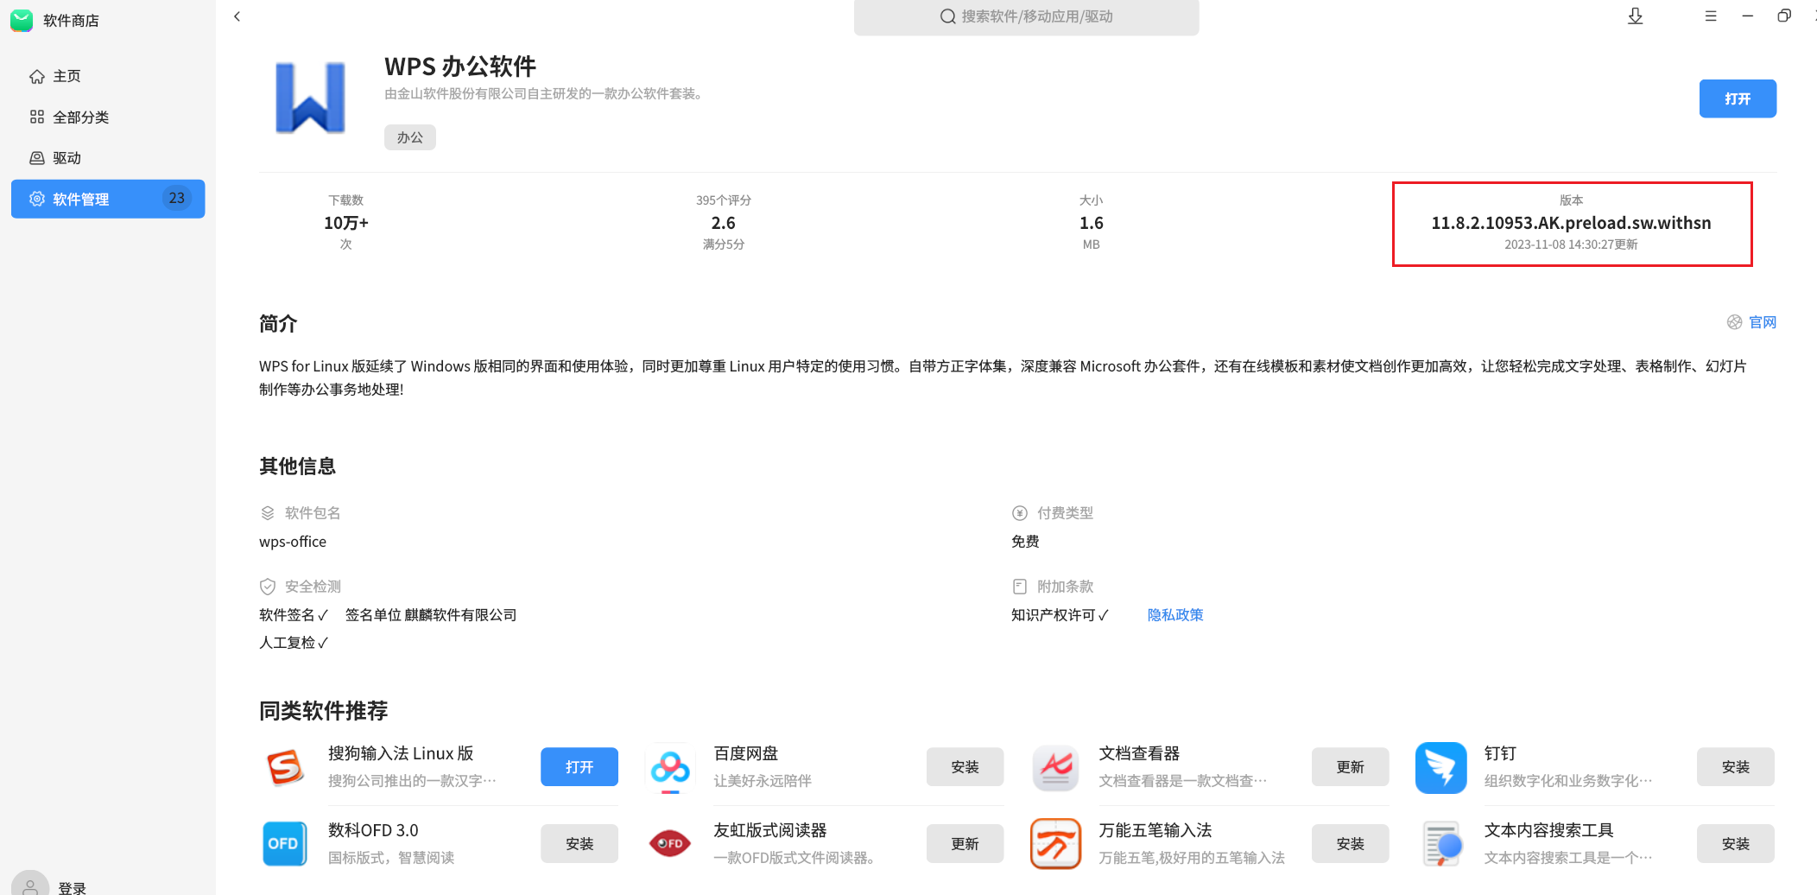
Task: Minimize the software store window
Action: tap(1747, 16)
